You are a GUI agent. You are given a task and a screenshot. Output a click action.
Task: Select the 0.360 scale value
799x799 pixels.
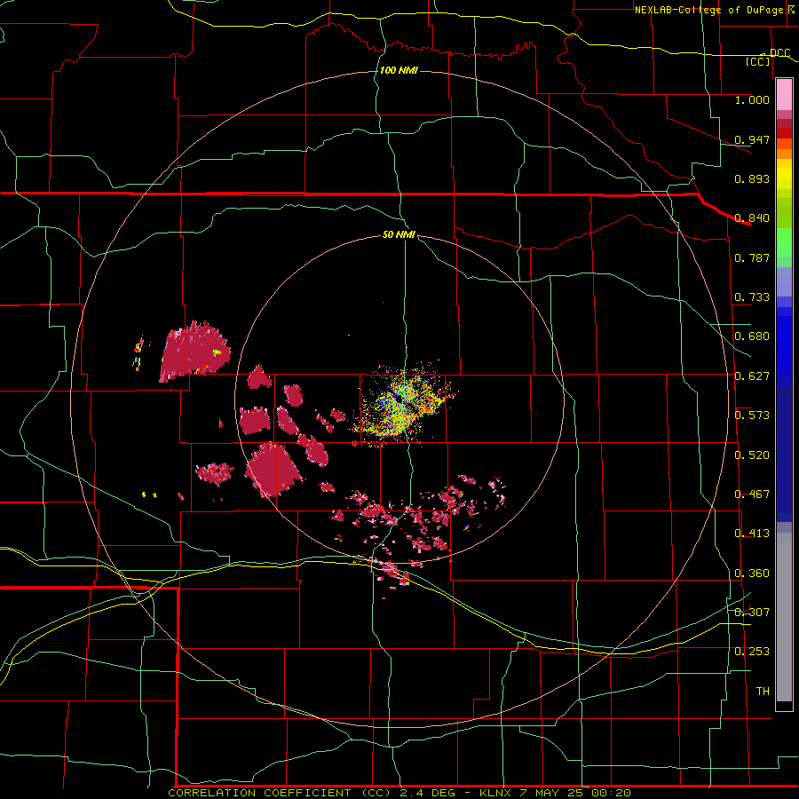coord(752,573)
